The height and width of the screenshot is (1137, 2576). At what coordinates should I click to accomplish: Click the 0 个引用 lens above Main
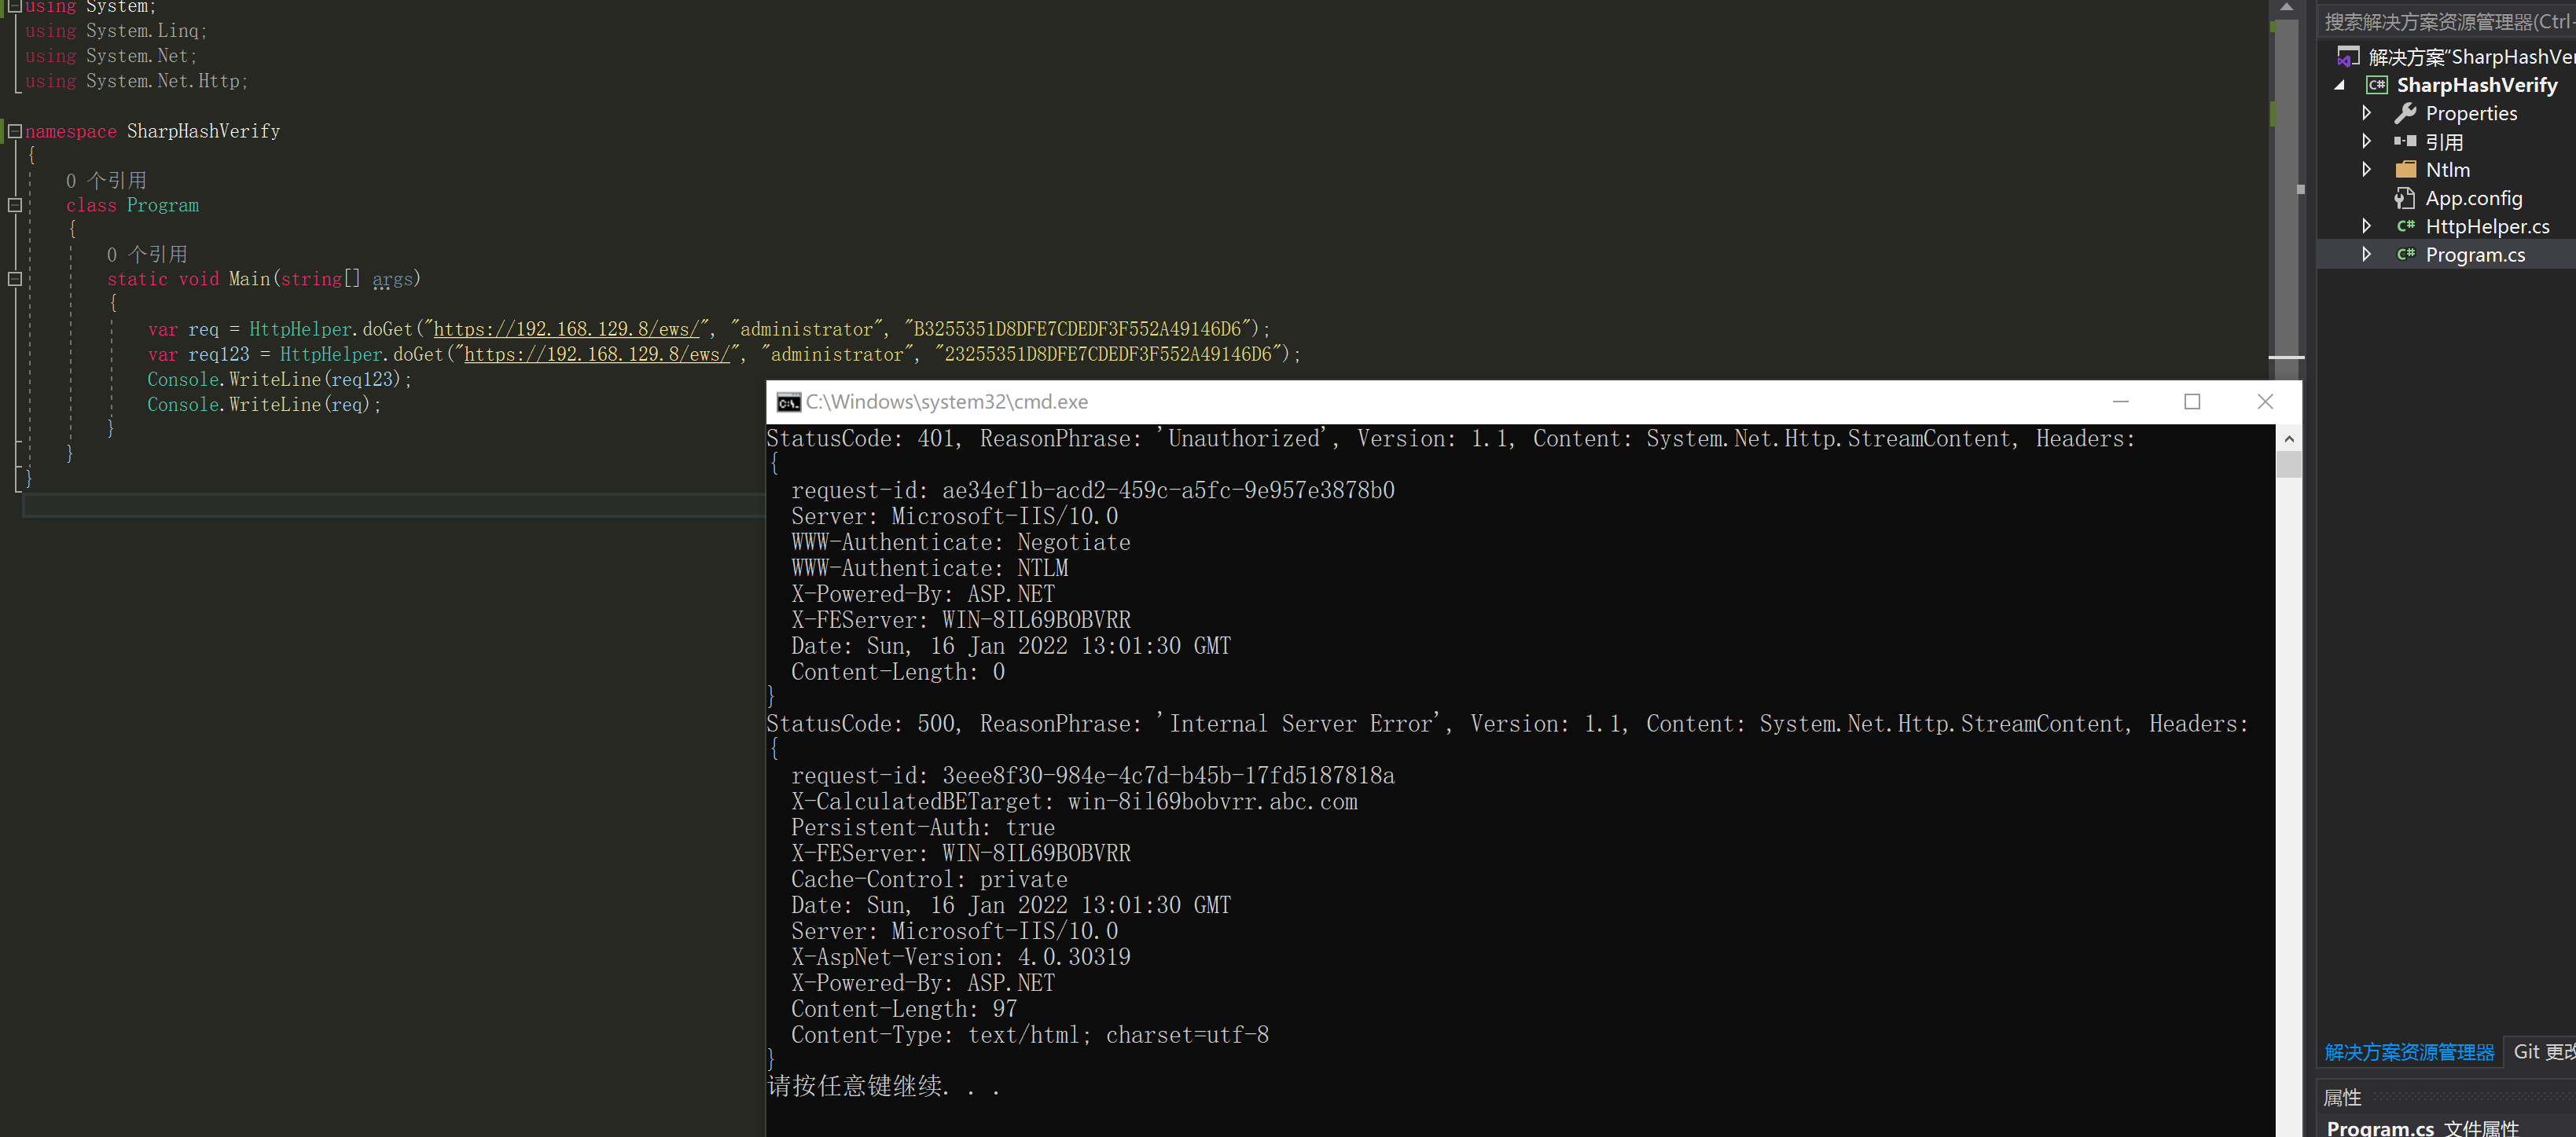pos(147,254)
